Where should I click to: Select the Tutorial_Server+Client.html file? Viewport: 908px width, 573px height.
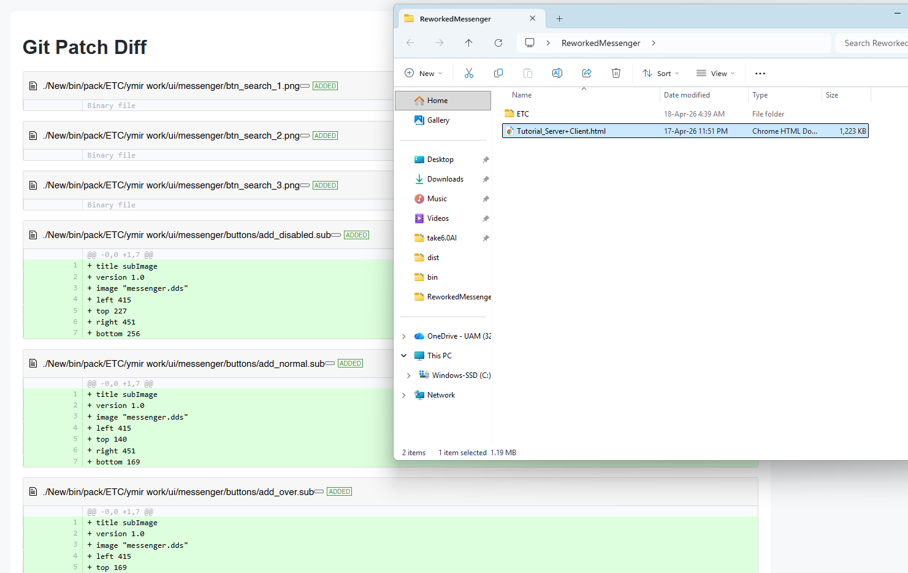(x=561, y=131)
